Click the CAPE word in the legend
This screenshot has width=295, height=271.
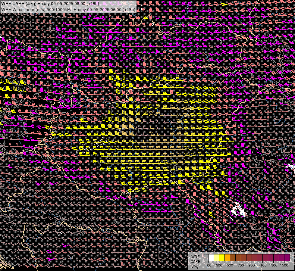point(196,262)
